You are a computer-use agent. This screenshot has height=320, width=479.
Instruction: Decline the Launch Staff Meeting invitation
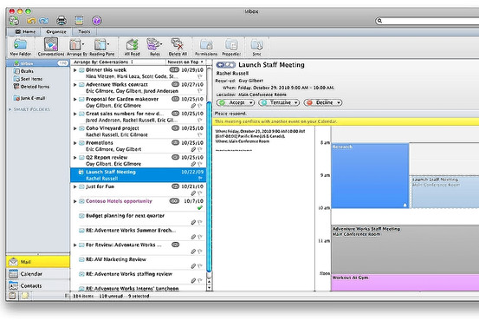pyautogui.click(x=323, y=102)
